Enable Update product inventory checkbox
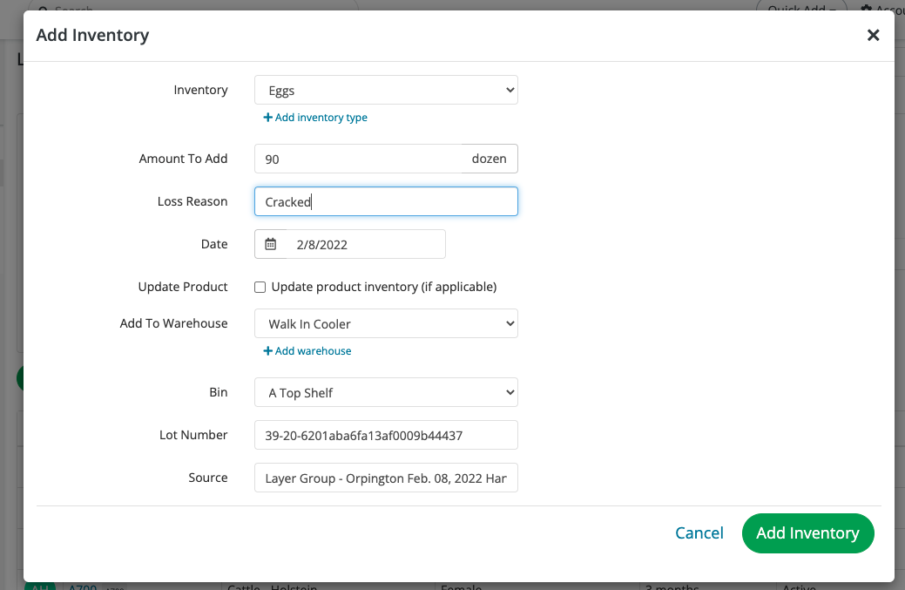The image size is (905, 590). click(260, 287)
